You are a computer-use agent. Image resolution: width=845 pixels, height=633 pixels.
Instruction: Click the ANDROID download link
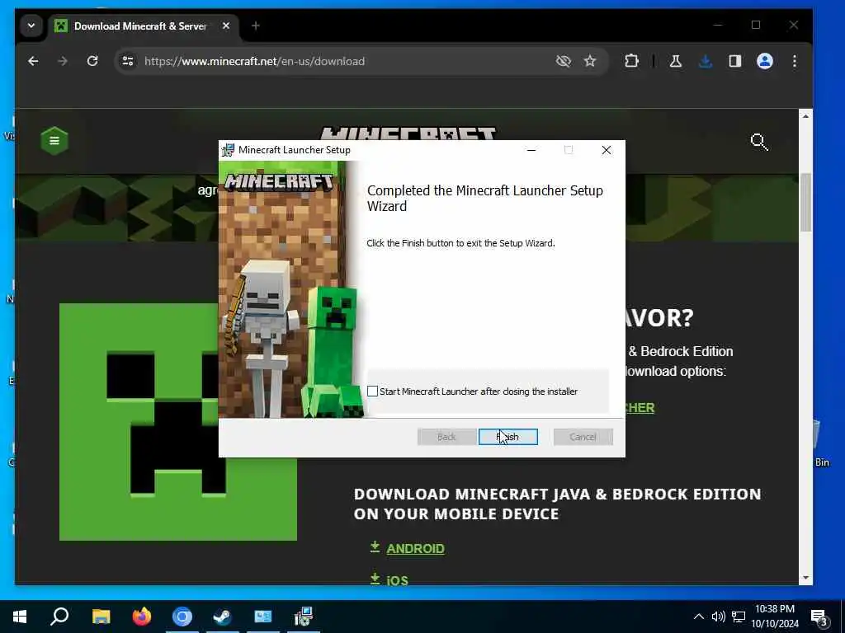pos(416,548)
